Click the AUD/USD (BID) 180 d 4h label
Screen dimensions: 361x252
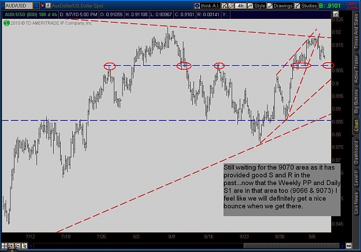(31, 14)
